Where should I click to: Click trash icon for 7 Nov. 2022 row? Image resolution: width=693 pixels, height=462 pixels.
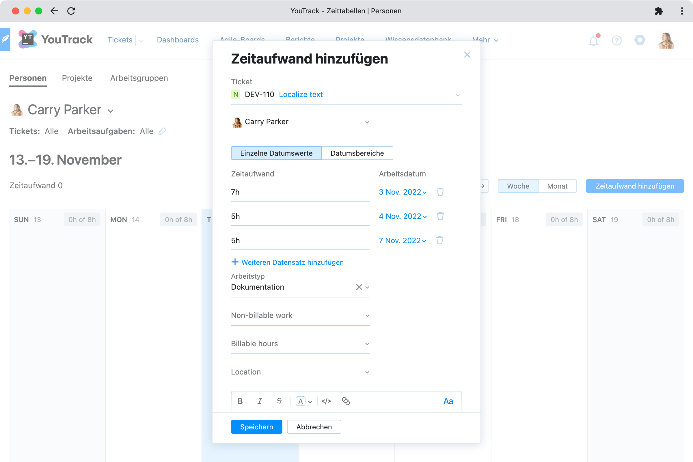[439, 241]
